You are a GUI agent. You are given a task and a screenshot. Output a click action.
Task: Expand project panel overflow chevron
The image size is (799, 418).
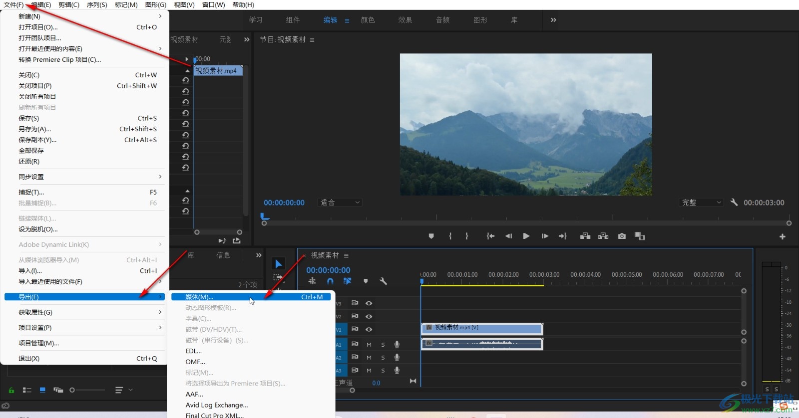(259, 255)
